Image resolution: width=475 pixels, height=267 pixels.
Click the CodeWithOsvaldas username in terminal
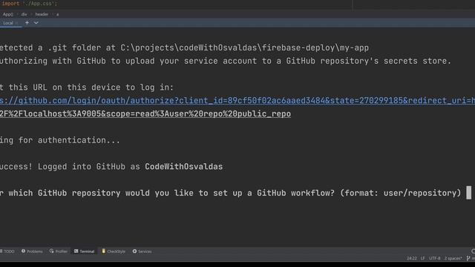click(183, 166)
